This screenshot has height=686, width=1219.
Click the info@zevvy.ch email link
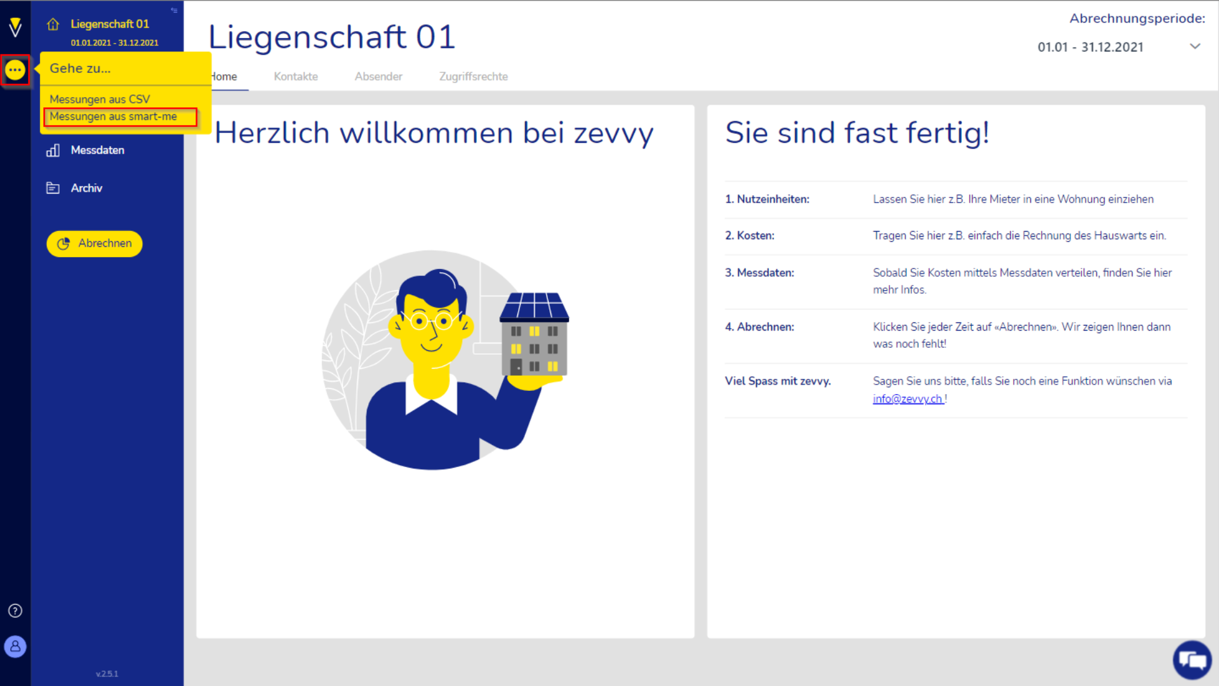tap(907, 399)
